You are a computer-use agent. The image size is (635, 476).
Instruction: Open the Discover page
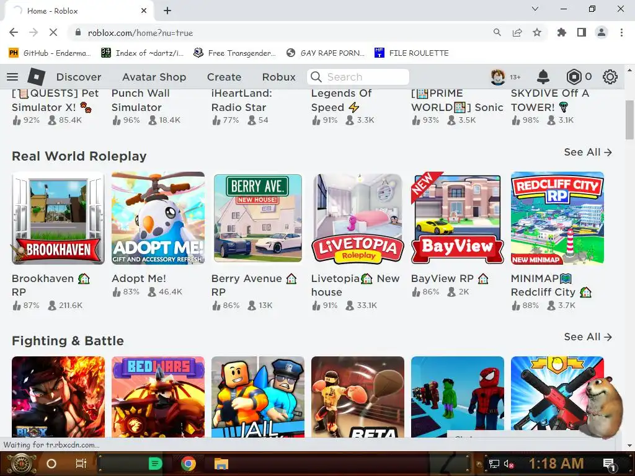click(x=79, y=77)
